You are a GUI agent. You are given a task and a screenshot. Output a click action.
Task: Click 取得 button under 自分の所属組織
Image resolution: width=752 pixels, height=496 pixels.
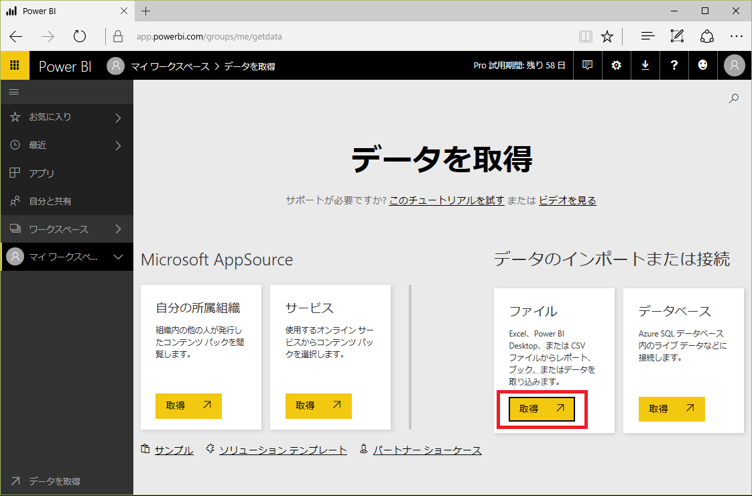(x=188, y=406)
